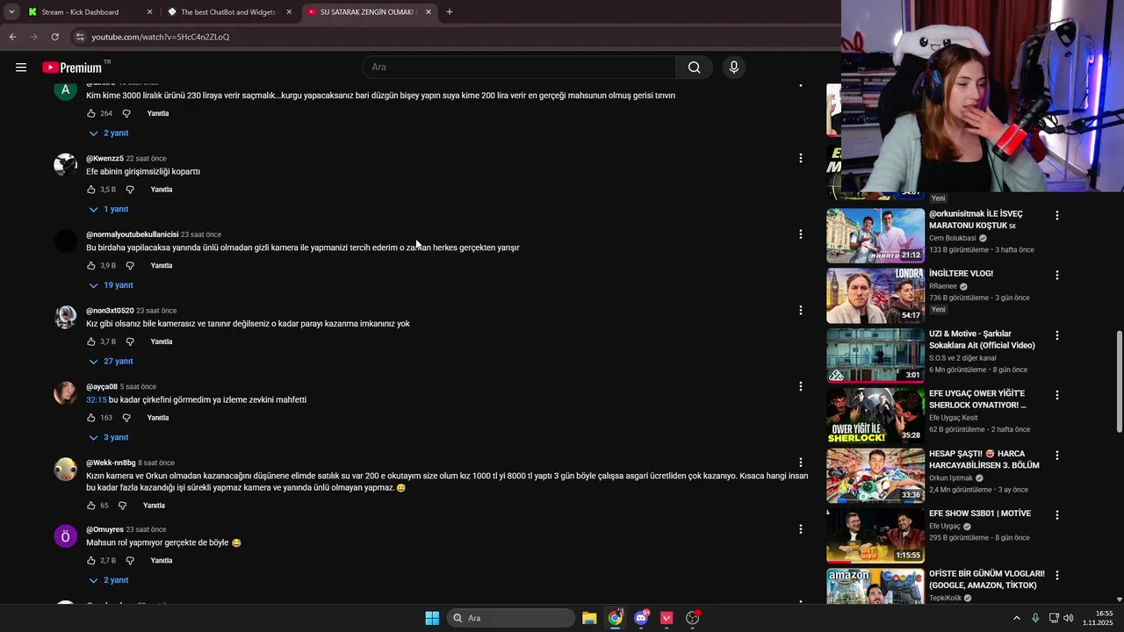Viewport: 1124px width, 632px height.
Task: Switch to Stream - Kick Dashboard tab
Action: point(90,12)
